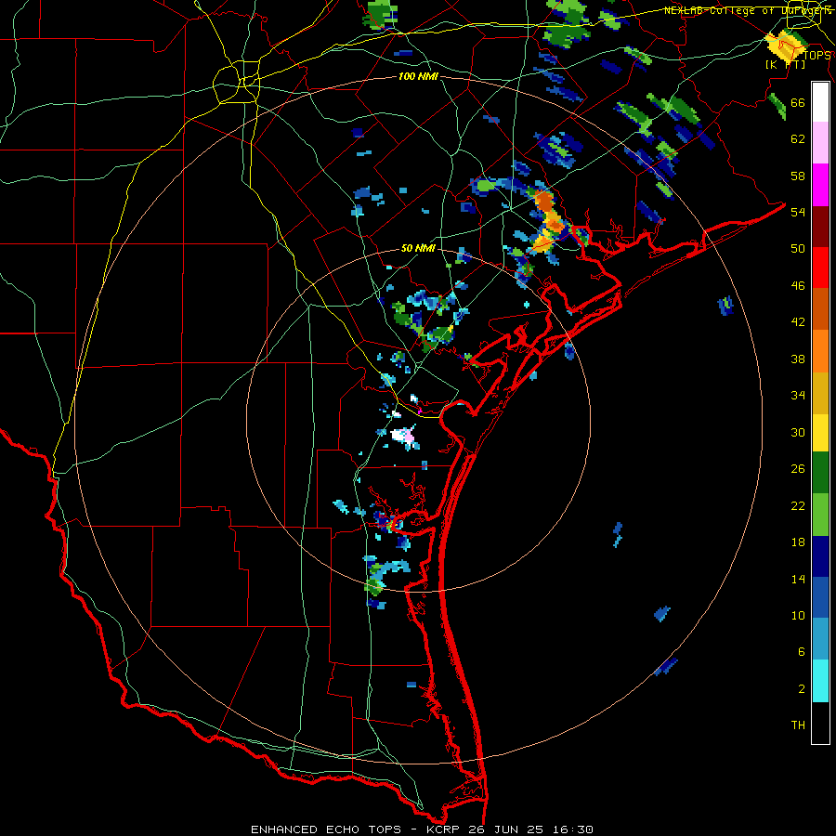Choose the cyan legend swatch
This screenshot has width=836, height=836.
820,681
